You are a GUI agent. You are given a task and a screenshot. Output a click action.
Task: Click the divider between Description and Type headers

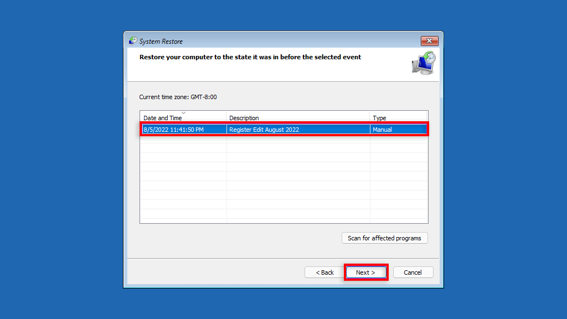point(370,117)
